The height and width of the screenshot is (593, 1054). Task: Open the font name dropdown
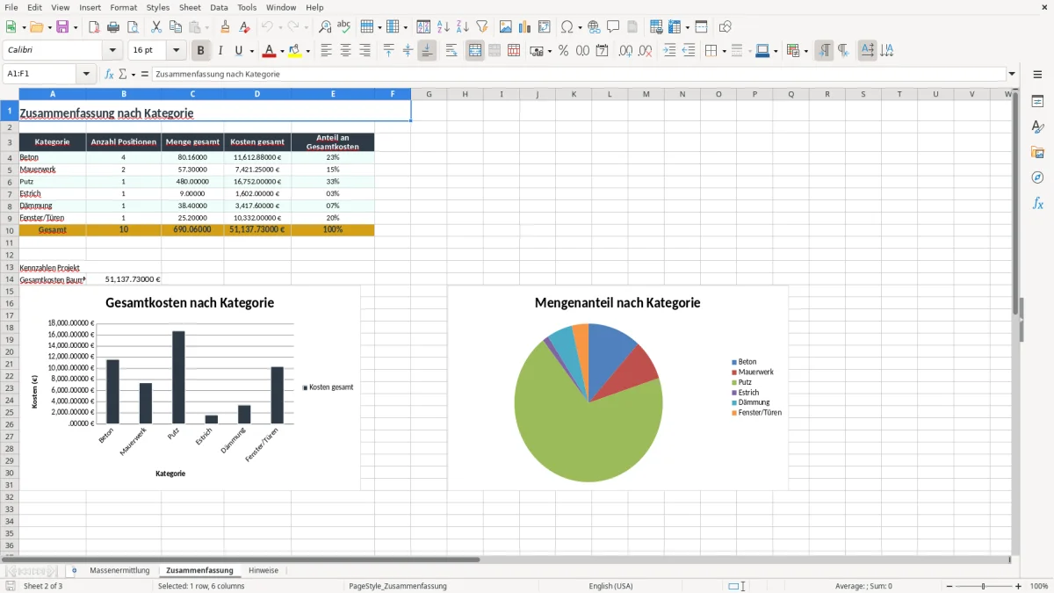(x=112, y=51)
